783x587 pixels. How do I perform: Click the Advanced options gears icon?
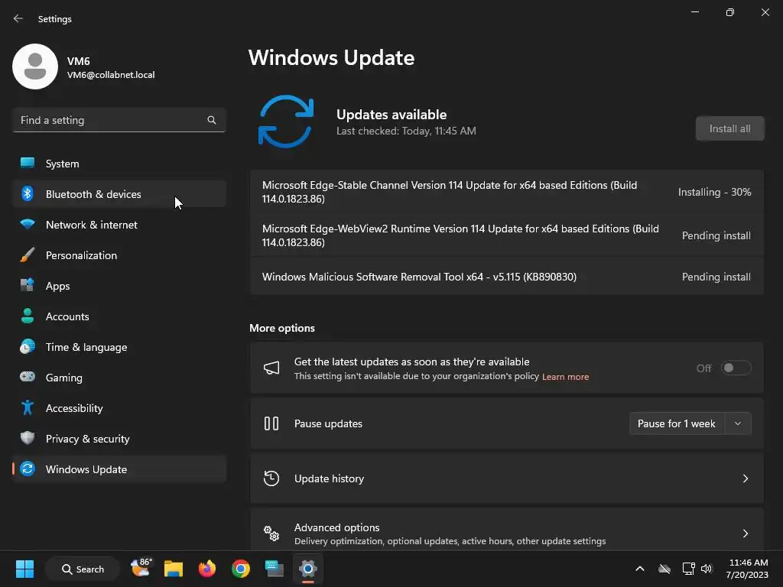click(x=271, y=533)
